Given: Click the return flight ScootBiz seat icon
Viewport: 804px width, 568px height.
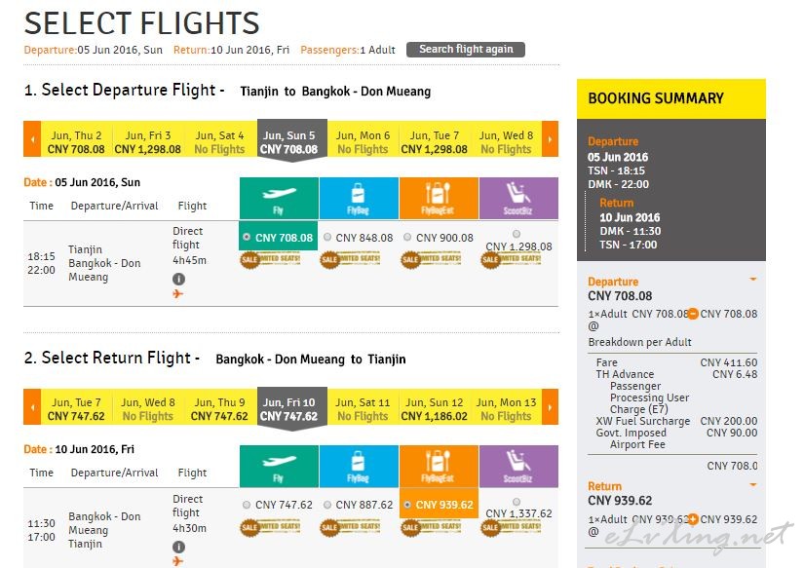Looking at the screenshot, I should (518, 466).
